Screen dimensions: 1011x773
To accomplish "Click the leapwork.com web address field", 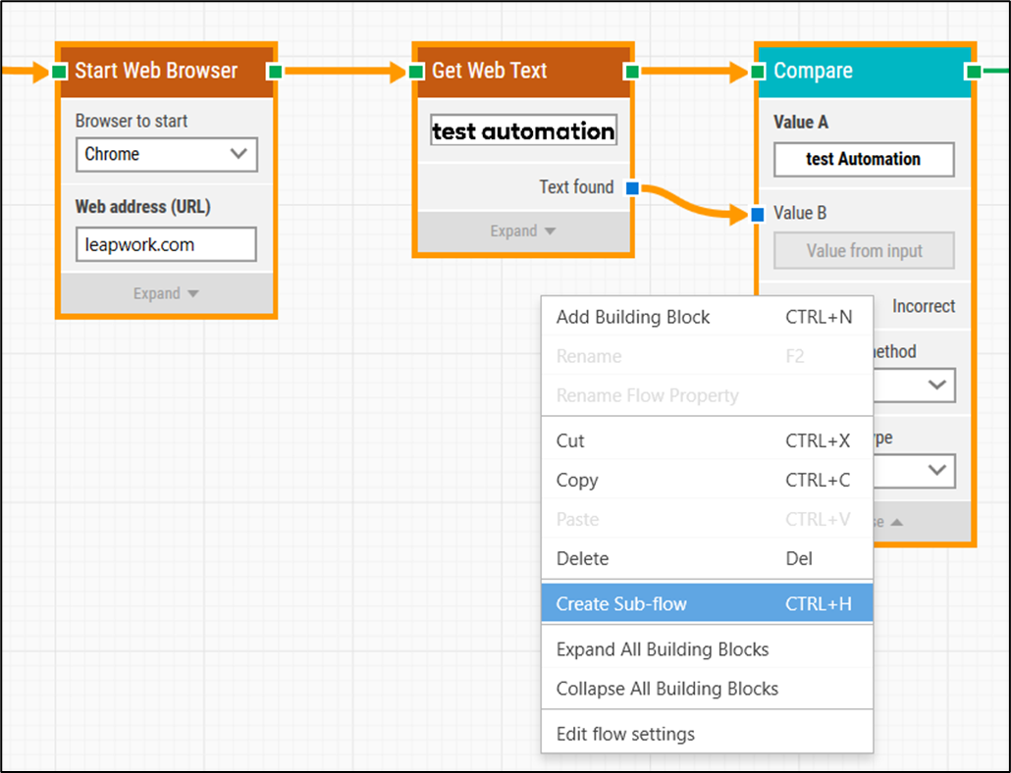I will (x=166, y=244).
